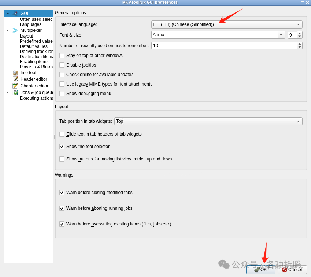Increase the font size value
Image resolution: width=311 pixels, height=277 pixels.
coord(300,33)
